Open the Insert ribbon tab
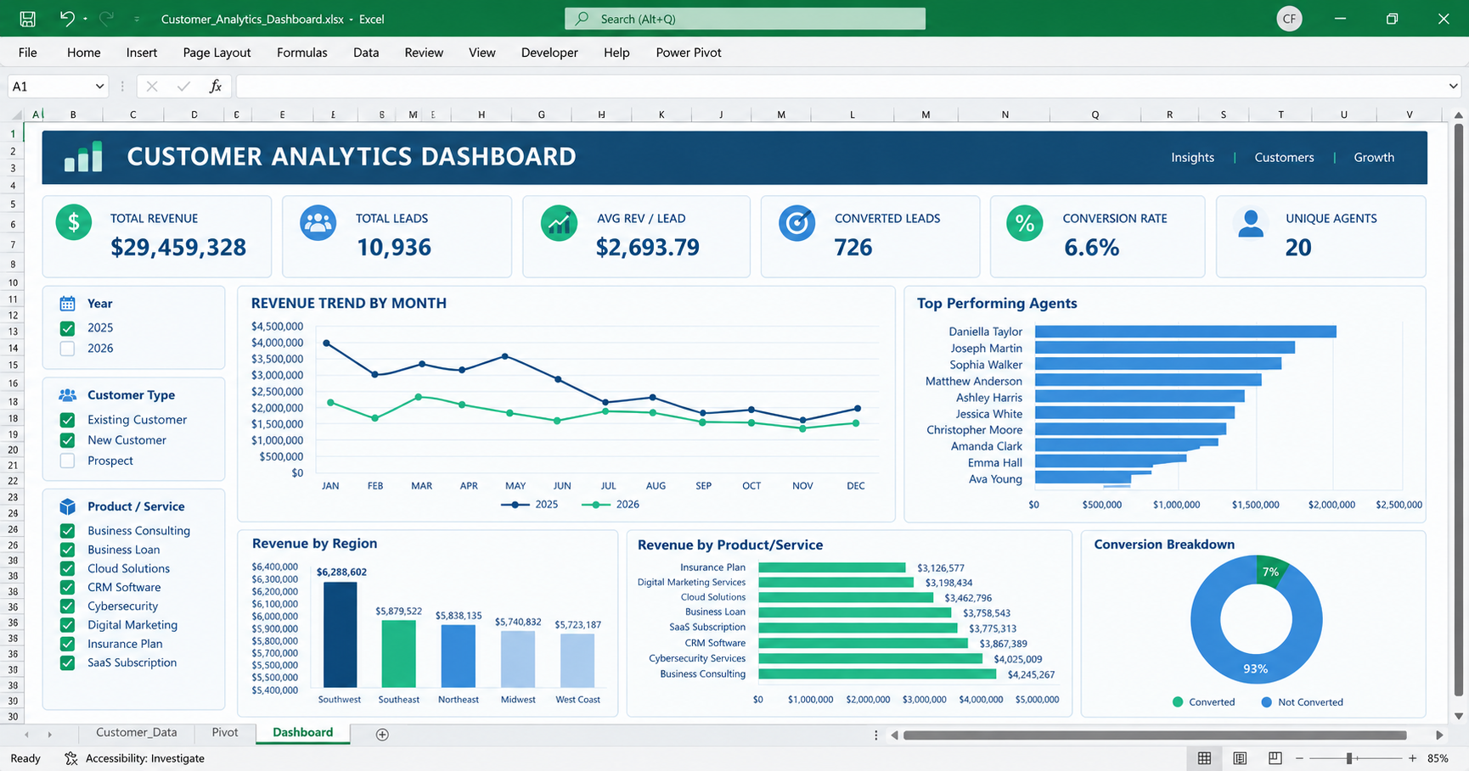 tap(142, 53)
